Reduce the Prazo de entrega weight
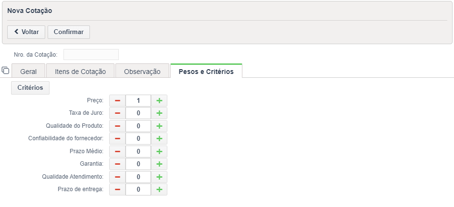This screenshot has width=454, height=207. (117, 190)
